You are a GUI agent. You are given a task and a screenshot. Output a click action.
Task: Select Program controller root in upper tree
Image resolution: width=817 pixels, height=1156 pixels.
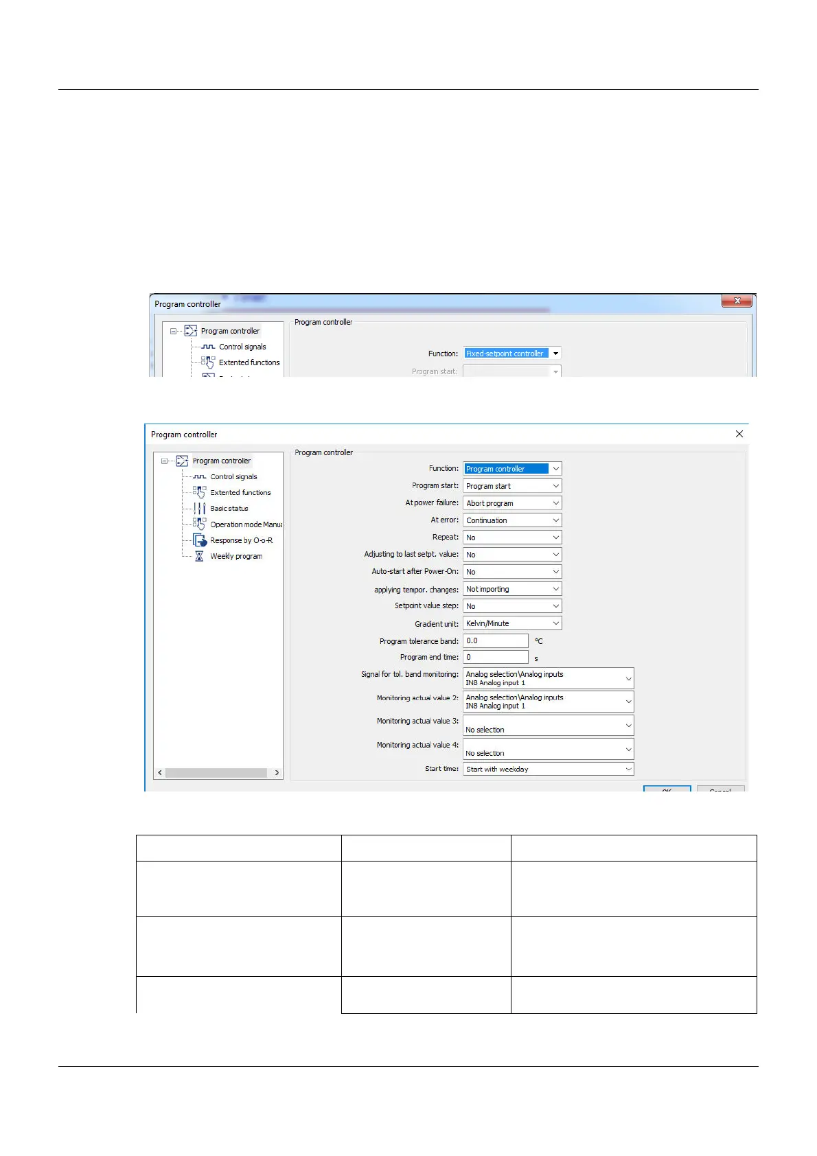230,331
